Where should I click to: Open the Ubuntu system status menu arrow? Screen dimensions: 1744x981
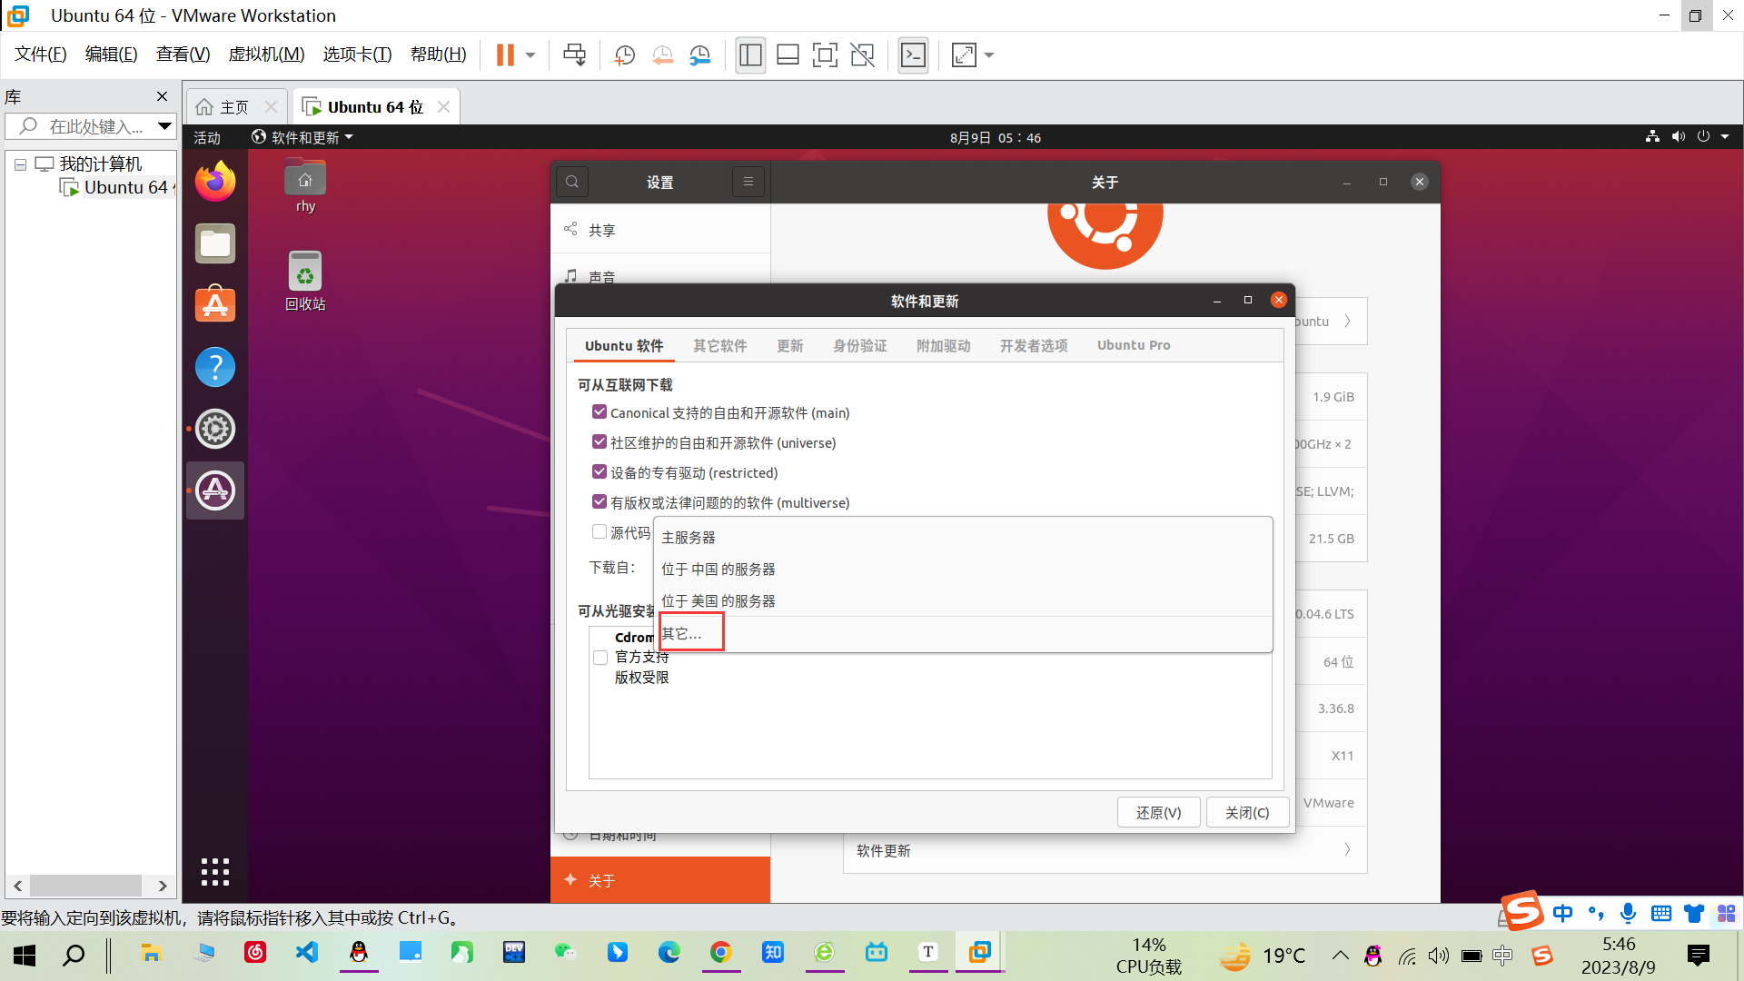(x=1725, y=137)
